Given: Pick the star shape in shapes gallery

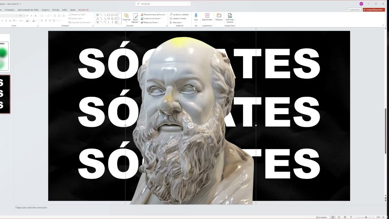Looking at the screenshot, I should pyautogui.click(x=116, y=22).
